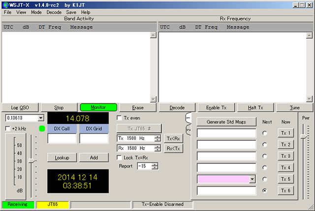Open the Mode menu
This screenshot has width=315, height=211.
[36, 12]
